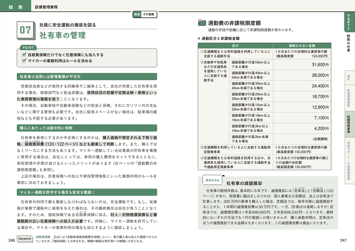Click the checkbox for 自賠責保険だけでなく任意保険にも加入する
This screenshot has width=355, height=251.
(24, 55)
